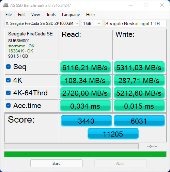The width and height of the screenshot is (170, 172).
Task: Open the Tools menu
Action: tap(51, 15)
